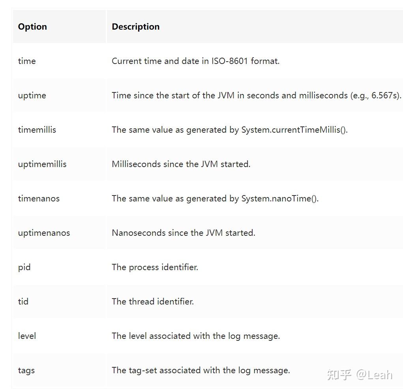Click the 知乎 @Leah watermark

[x=360, y=374]
